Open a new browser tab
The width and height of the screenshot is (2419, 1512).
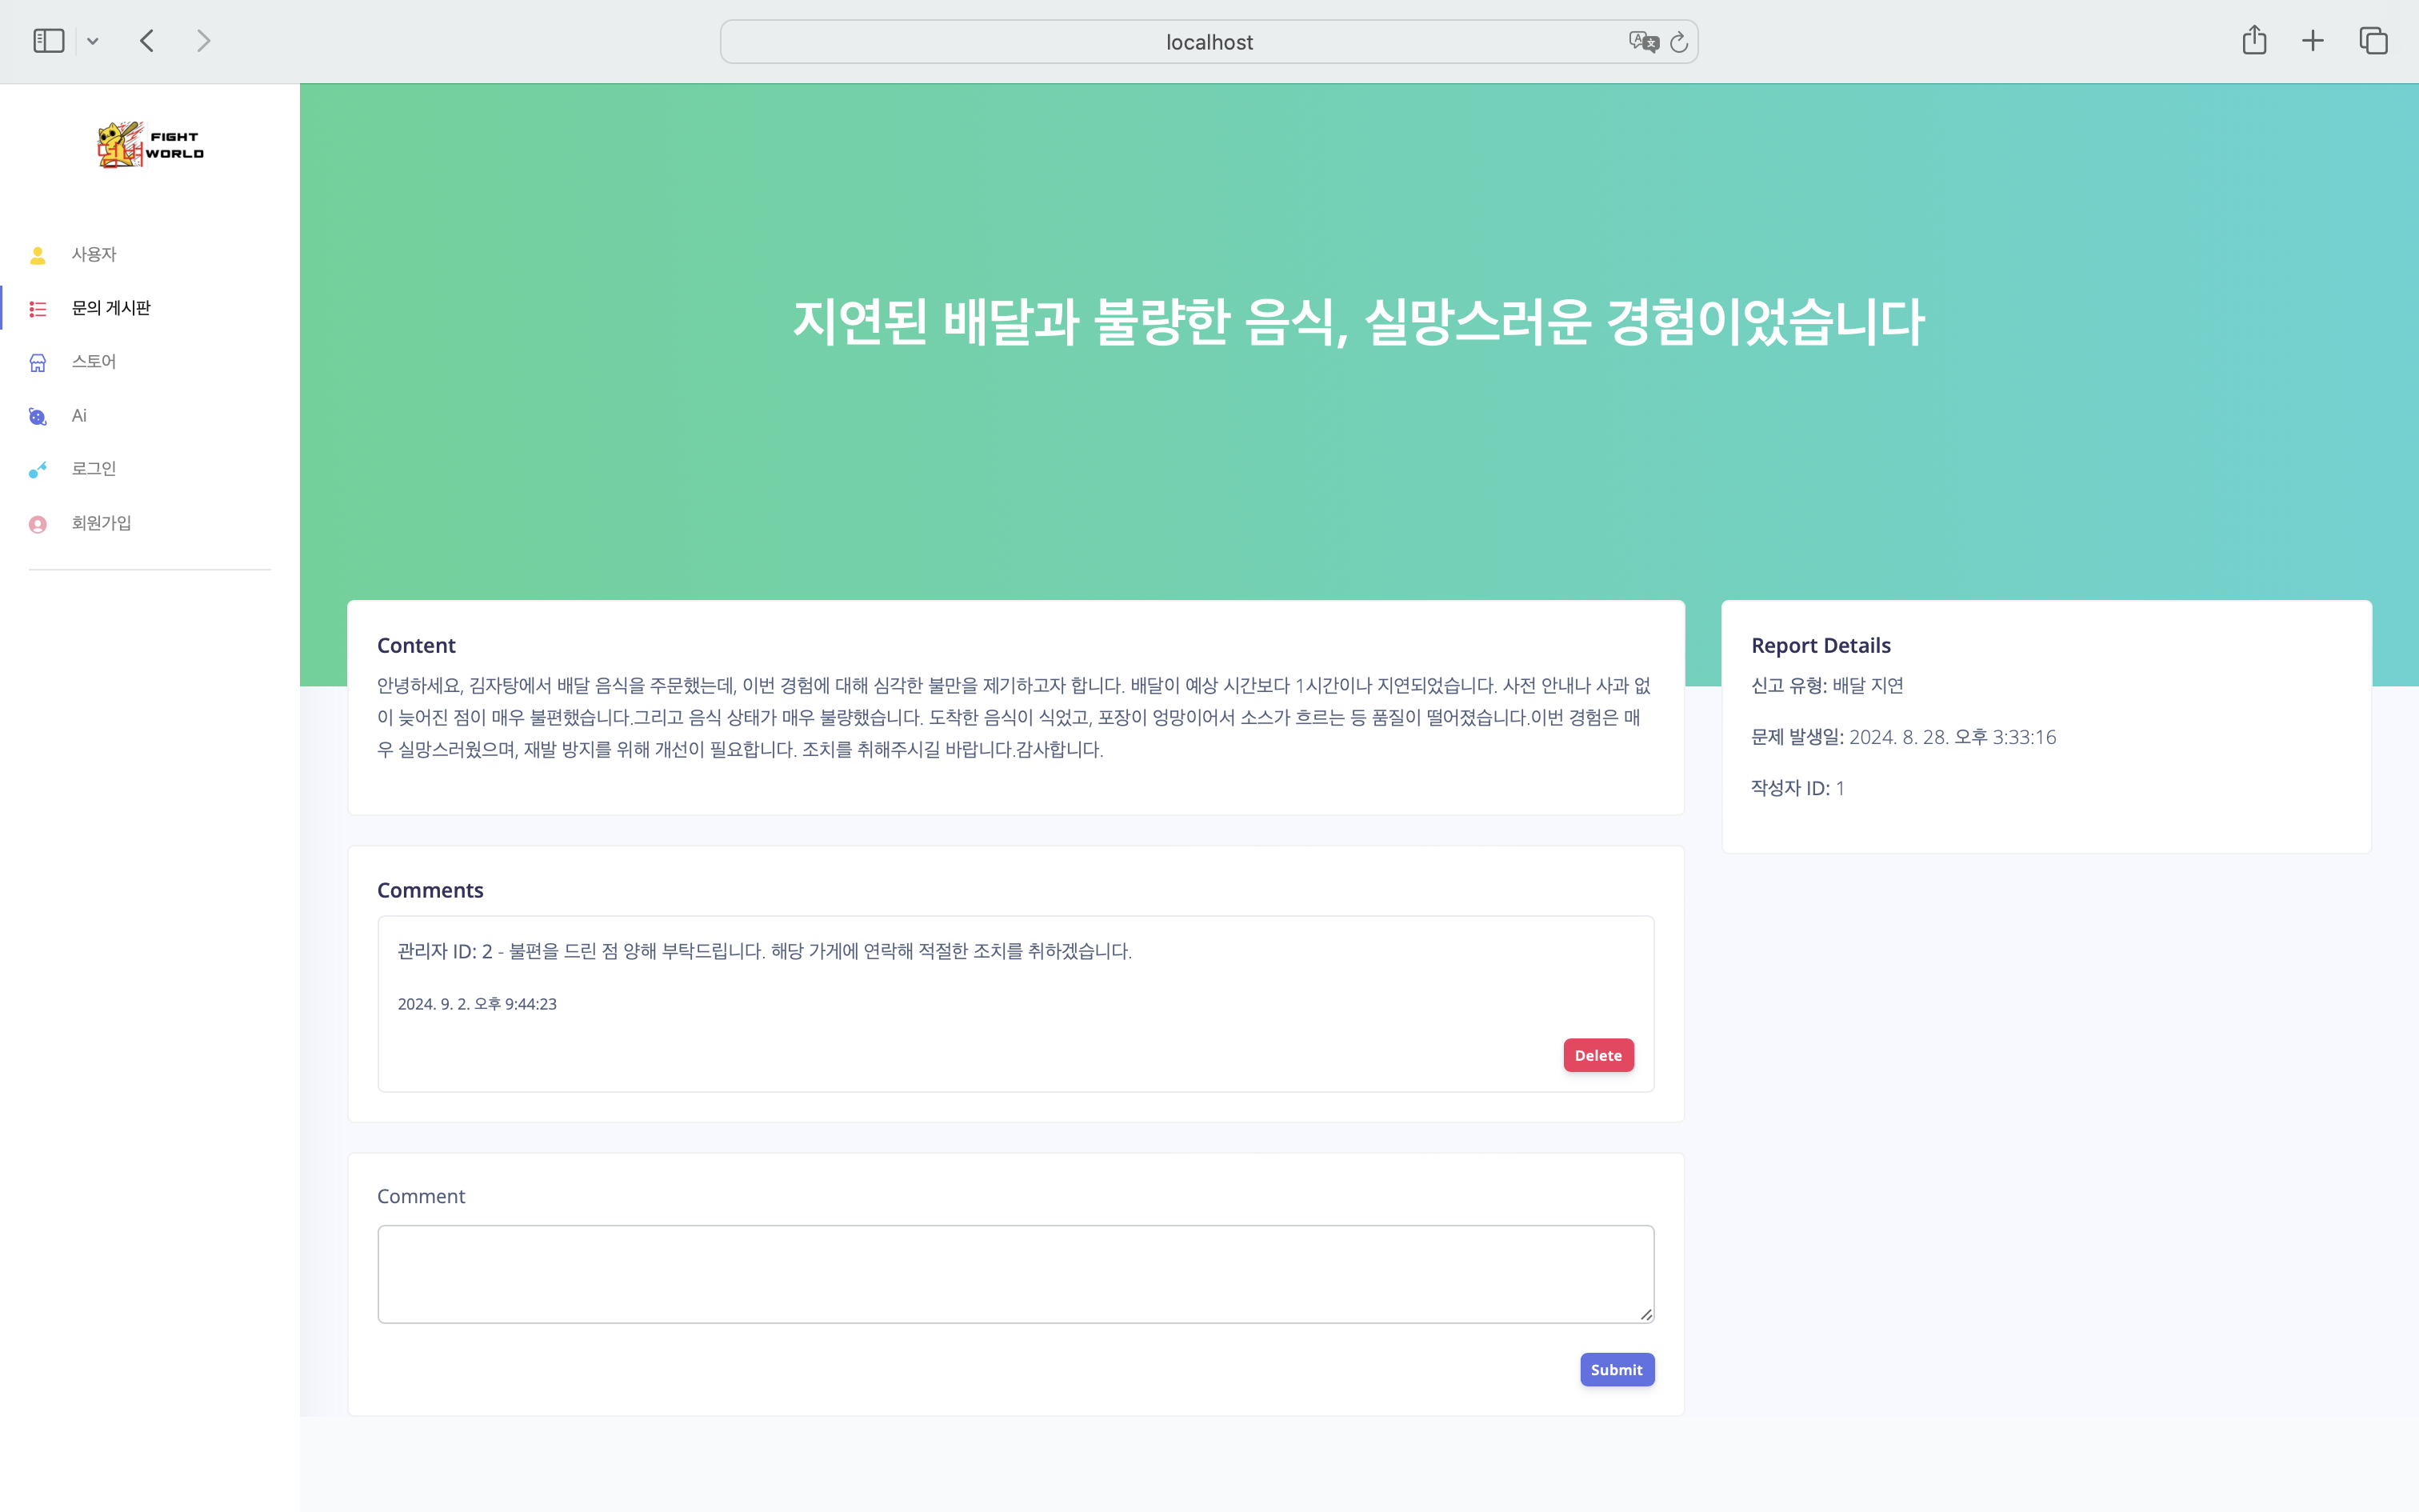click(2312, 41)
